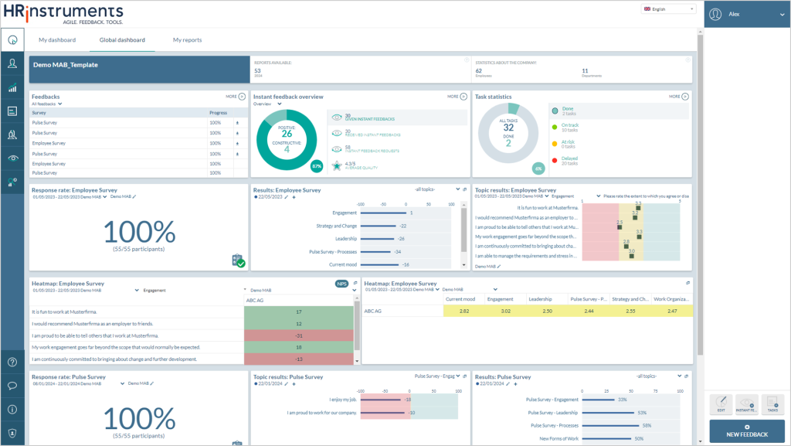This screenshot has height=446, width=791.
Task: Click the eye icon in the left sidebar
Action: [x=12, y=158]
